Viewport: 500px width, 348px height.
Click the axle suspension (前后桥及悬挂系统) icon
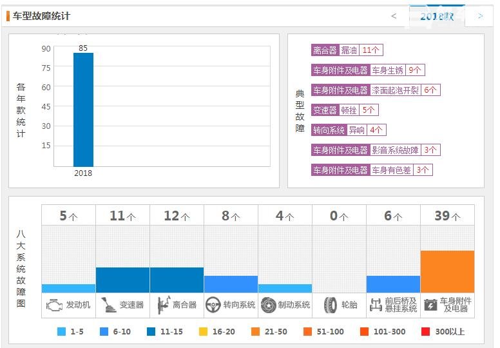[x=376, y=305]
